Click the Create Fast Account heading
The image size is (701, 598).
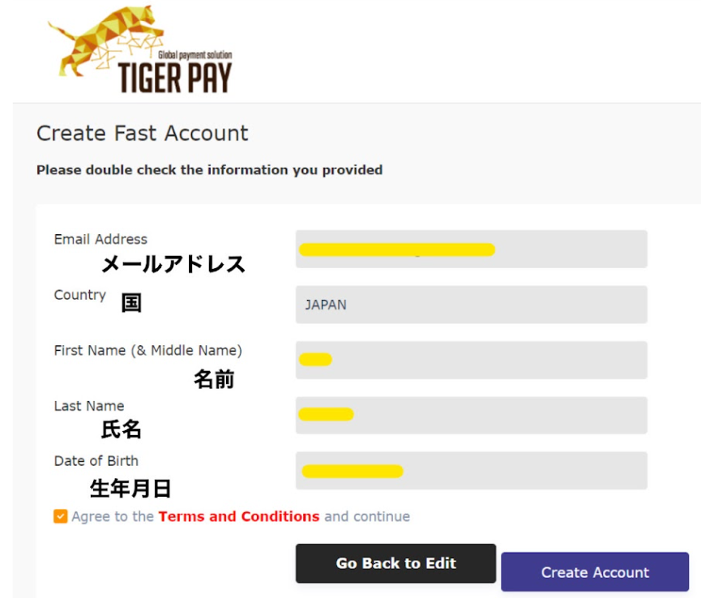(x=142, y=133)
